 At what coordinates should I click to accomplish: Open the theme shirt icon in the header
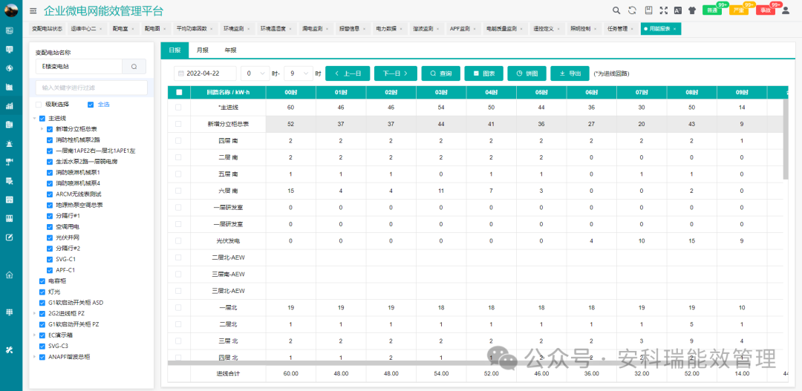692,10
